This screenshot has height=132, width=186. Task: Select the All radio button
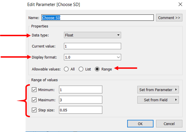[x=67, y=69]
